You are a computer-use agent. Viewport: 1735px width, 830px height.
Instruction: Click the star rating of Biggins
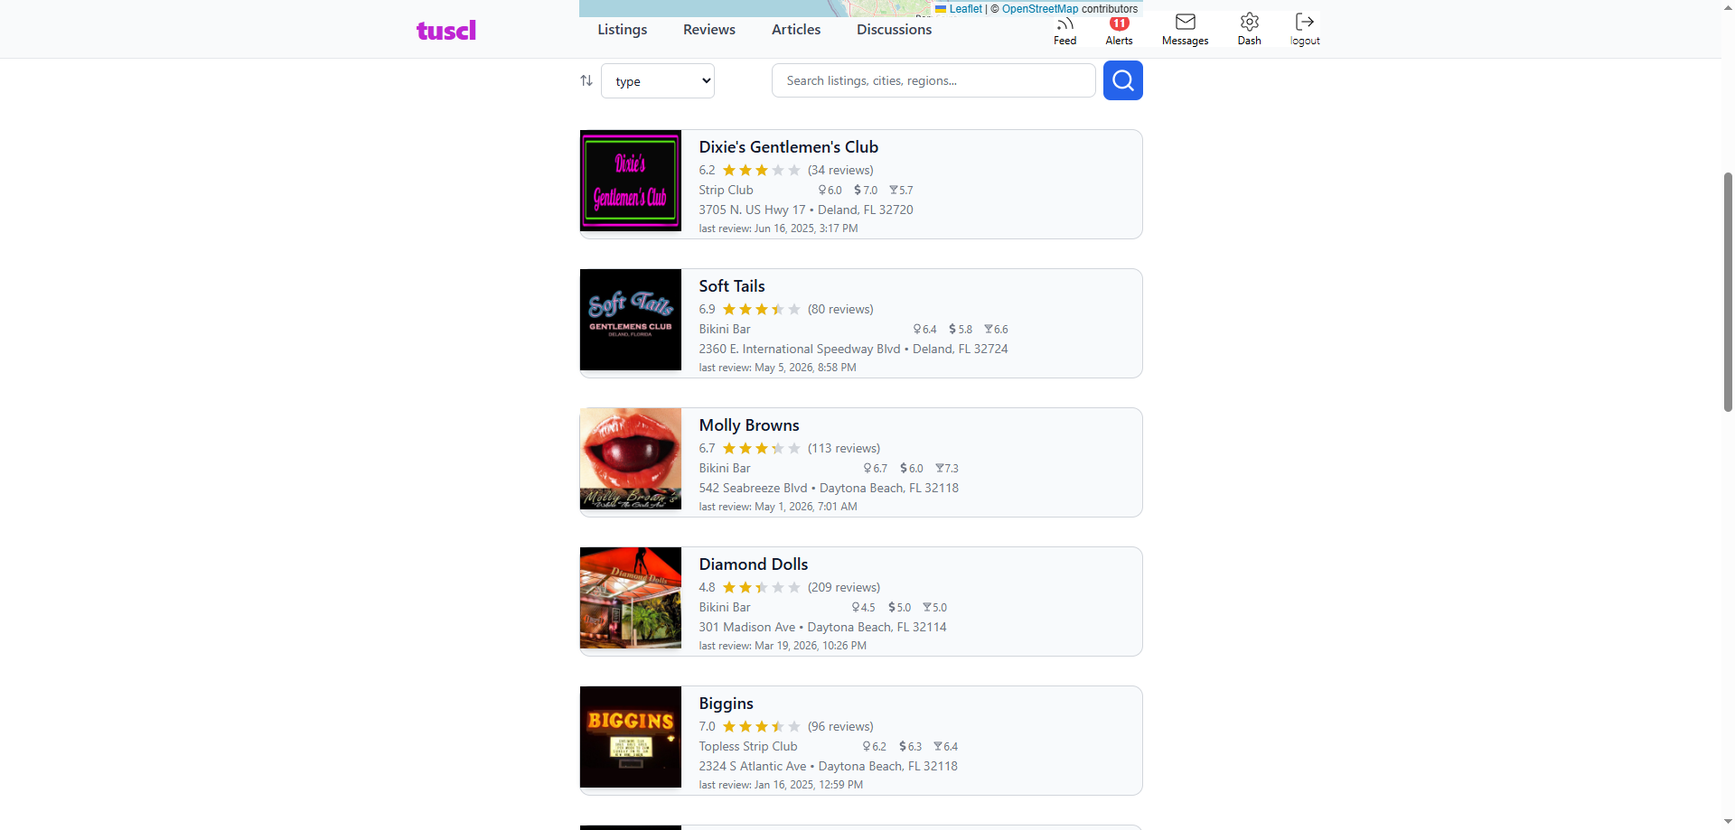tap(761, 726)
